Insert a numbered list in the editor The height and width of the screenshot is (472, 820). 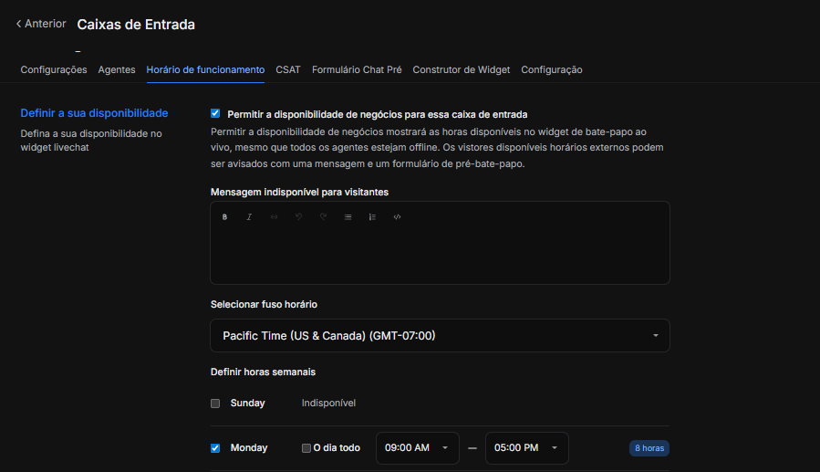[x=372, y=217]
